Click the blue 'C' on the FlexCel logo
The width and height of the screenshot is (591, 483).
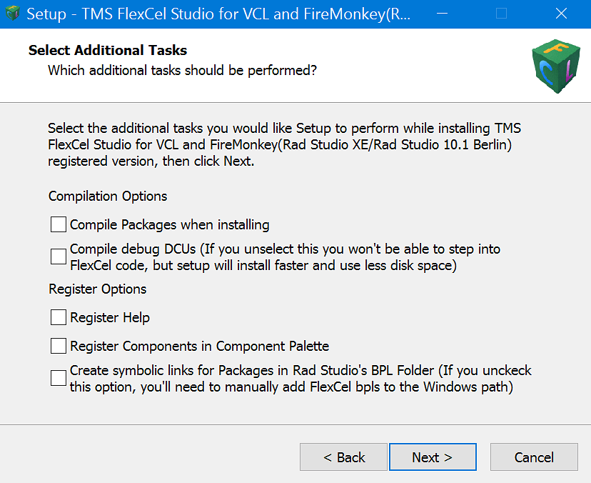(x=547, y=71)
